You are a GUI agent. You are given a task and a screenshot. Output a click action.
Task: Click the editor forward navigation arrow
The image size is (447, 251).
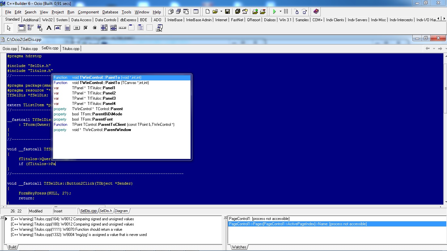coord(440,48)
